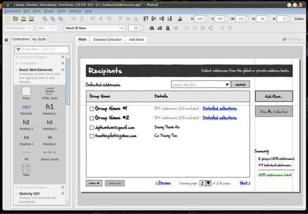
Task: Click the page number 2 dropdown in mockup
Action: [x=206, y=183]
